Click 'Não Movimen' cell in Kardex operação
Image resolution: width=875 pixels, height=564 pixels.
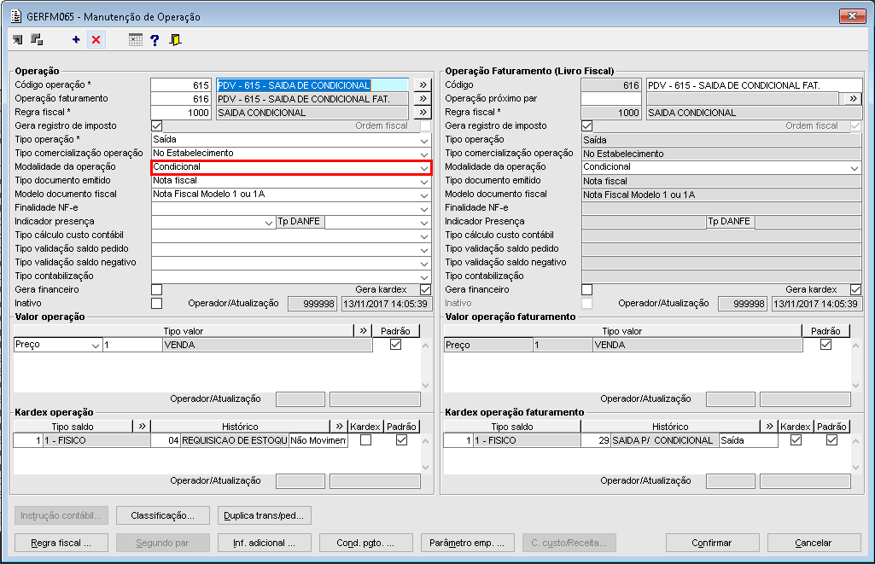[318, 440]
